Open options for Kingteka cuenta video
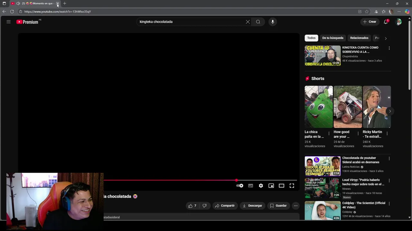The image size is (412, 231). click(x=389, y=48)
